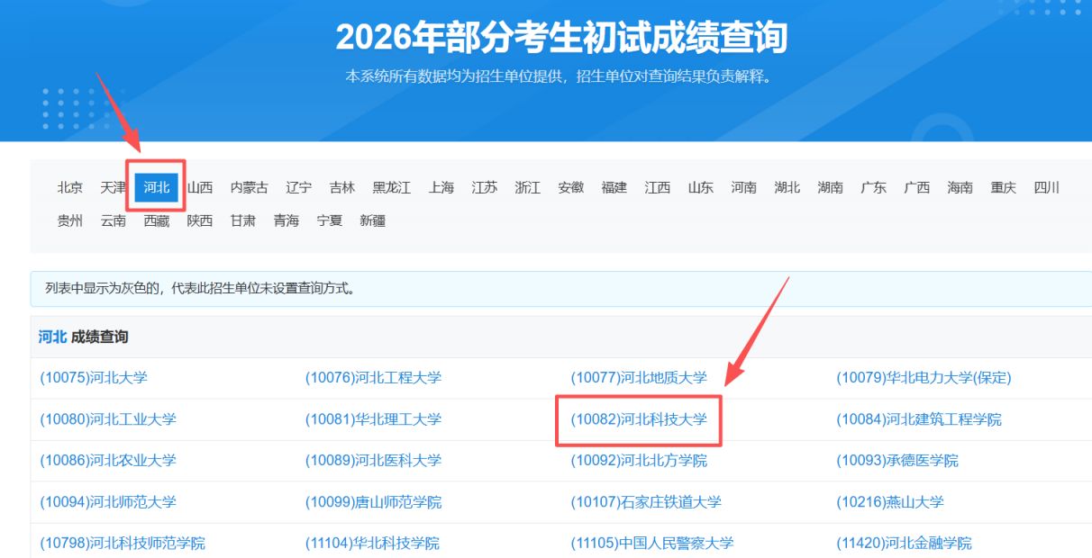Select the 甘肃 province tab

[243, 220]
